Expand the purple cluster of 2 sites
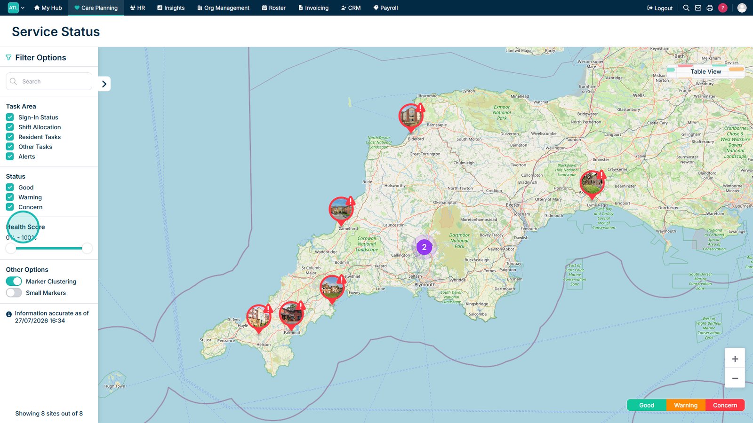This screenshot has height=423, width=753. tap(424, 247)
